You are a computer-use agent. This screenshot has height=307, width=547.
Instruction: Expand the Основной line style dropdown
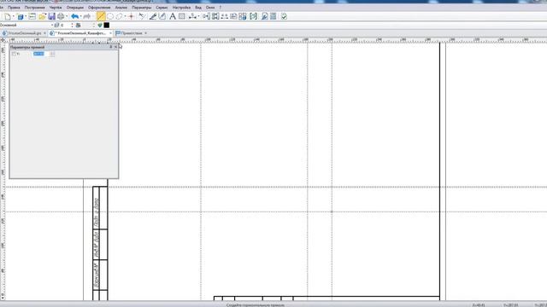coord(52,25)
